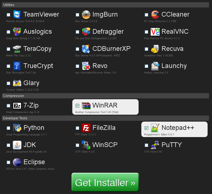
Task: Click 'SSH client 0.60' description
Action: [x=153, y=152]
